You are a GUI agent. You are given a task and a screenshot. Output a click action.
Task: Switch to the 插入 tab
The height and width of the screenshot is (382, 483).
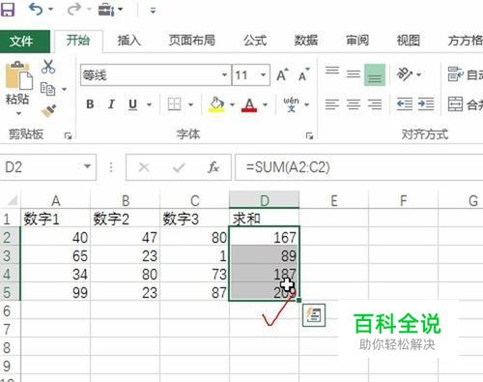tap(128, 41)
